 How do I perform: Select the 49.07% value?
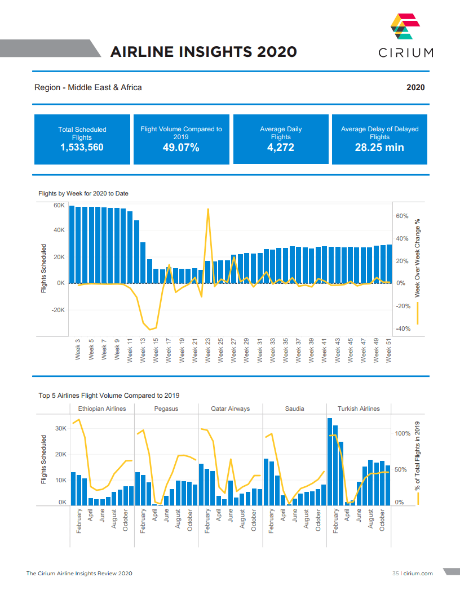(181, 147)
